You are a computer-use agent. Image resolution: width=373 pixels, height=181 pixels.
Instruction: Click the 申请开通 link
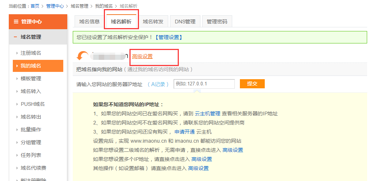(184, 132)
